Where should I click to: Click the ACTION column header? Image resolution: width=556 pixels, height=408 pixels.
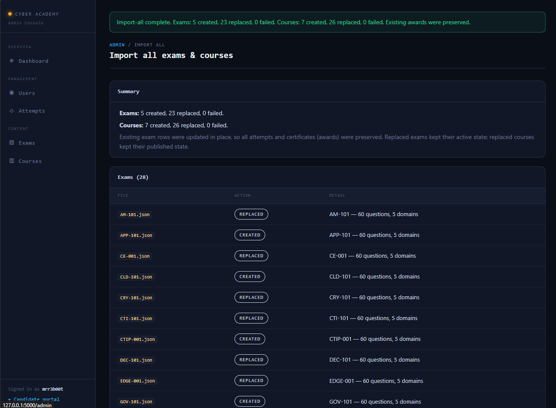(x=242, y=196)
